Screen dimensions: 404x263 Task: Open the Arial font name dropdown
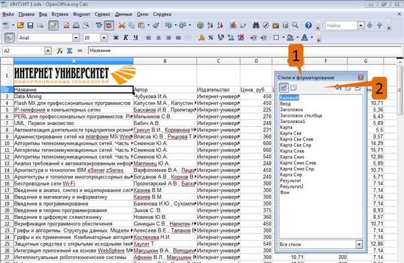[76, 38]
